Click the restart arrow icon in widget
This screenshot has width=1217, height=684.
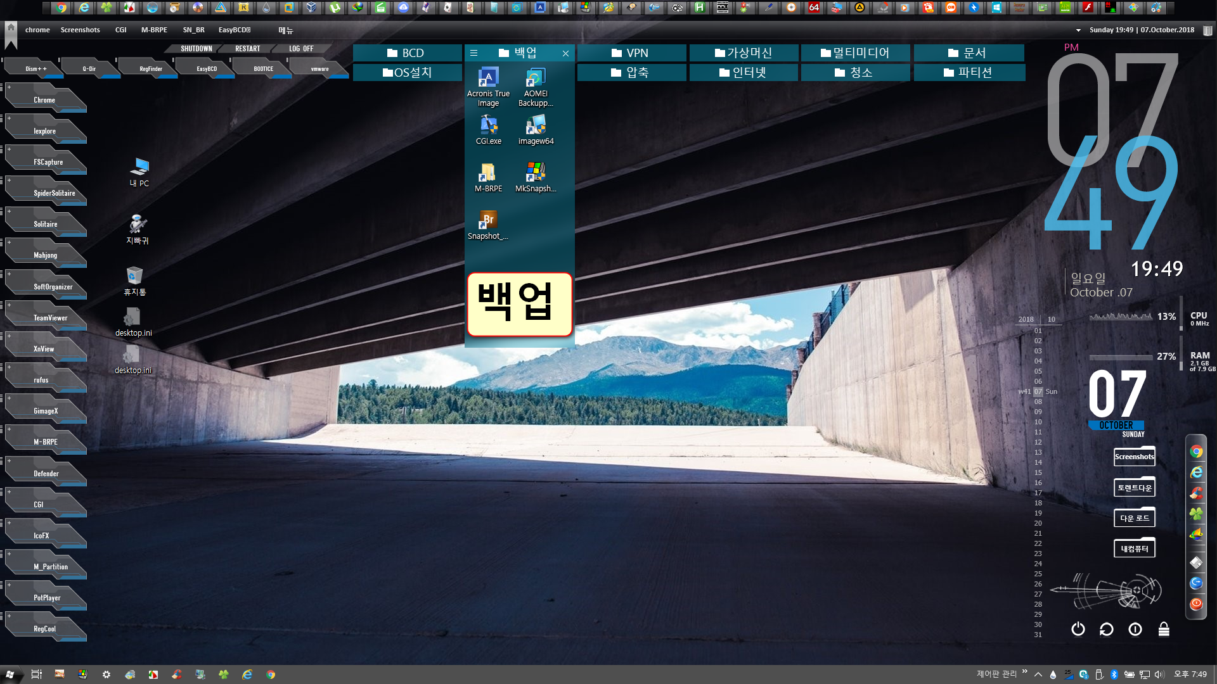click(1106, 629)
